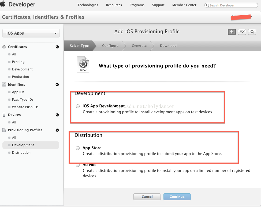Choose the App Store distribution option
Viewport: 261px width, 207px height.
coord(78,148)
